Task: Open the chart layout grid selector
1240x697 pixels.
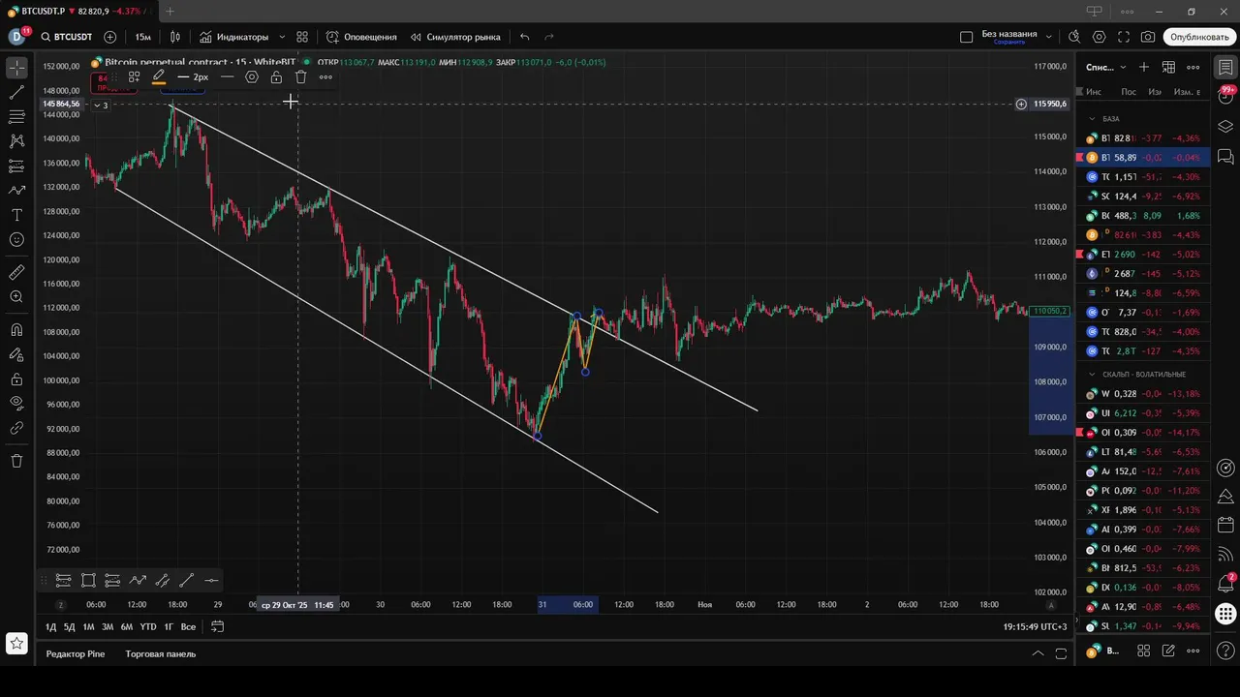Action: click(966, 37)
